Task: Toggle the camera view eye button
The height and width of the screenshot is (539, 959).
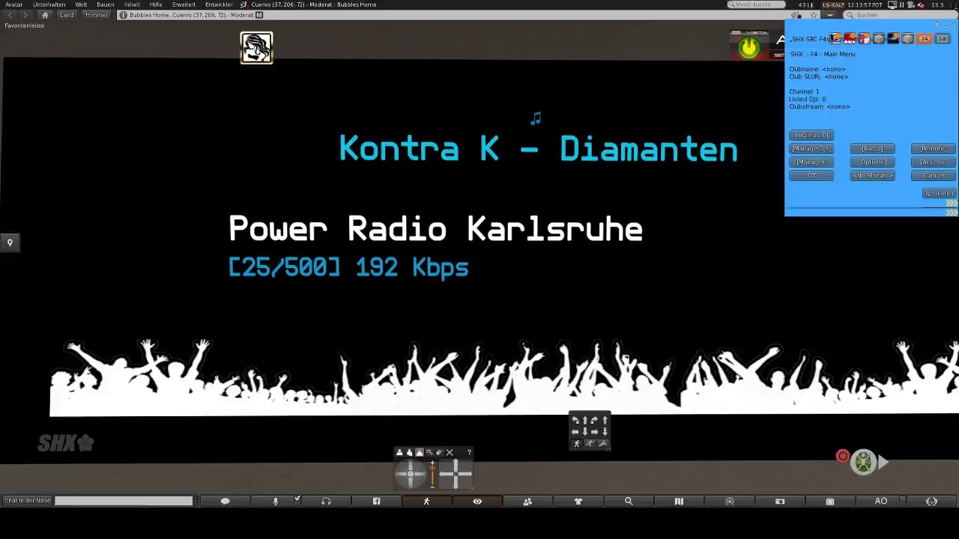Action: pos(477,502)
